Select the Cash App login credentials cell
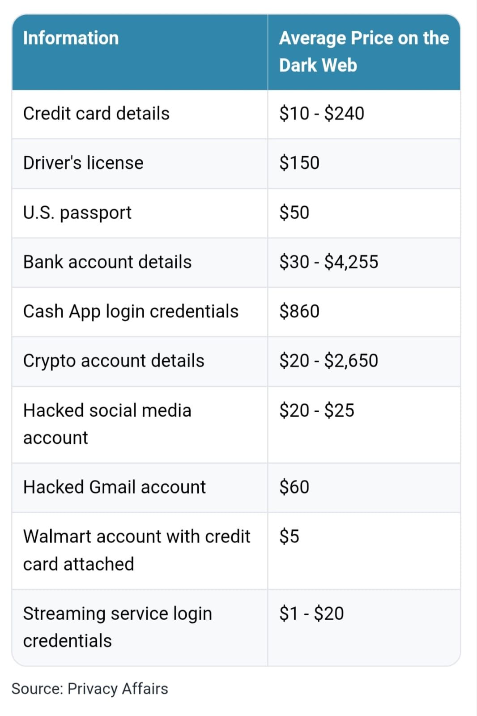 coord(131,311)
